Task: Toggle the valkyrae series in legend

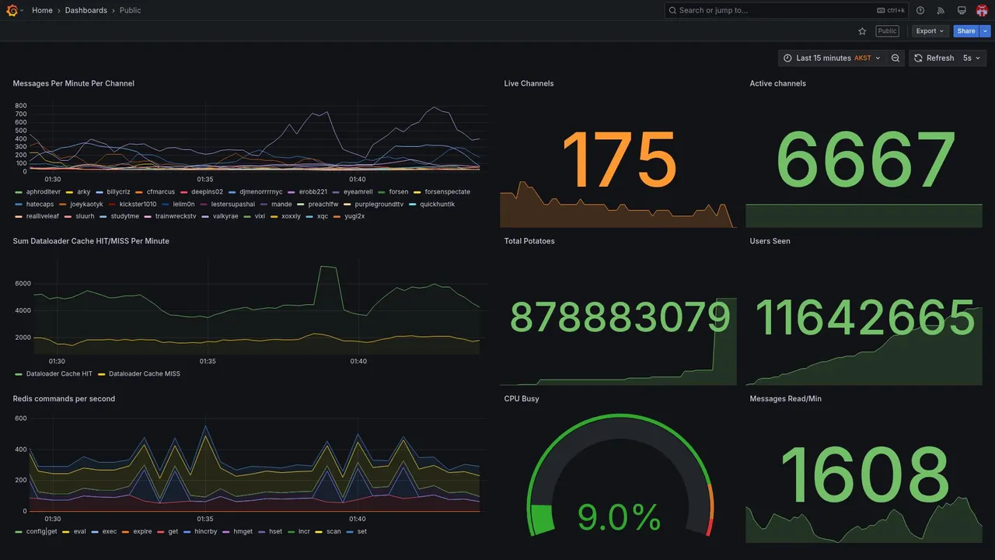Action: [225, 216]
